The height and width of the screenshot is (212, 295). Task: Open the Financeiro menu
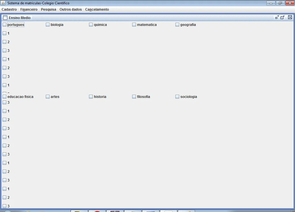tap(29, 10)
